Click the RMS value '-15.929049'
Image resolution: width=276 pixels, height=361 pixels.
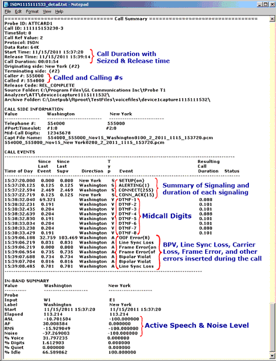click(57, 329)
